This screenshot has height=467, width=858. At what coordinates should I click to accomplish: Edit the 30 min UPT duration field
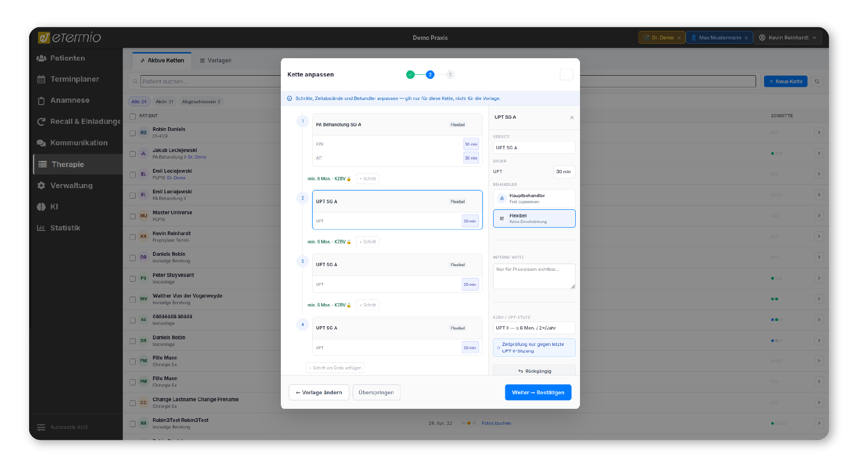point(564,172)
